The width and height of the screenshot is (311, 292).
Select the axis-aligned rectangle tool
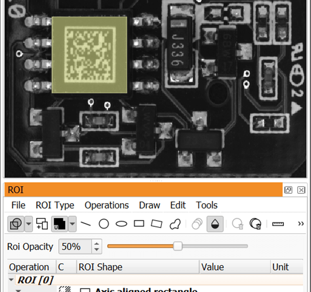(139, 224)
